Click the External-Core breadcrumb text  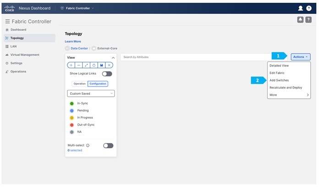coord(107,49)
